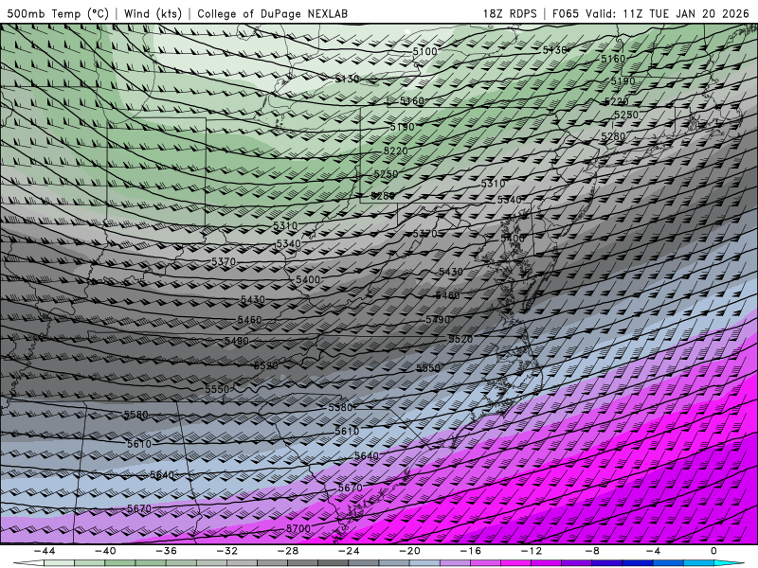The image size is (758, 568).
Task: Select the -4 colorbar tick label
Action: point(654,551)
